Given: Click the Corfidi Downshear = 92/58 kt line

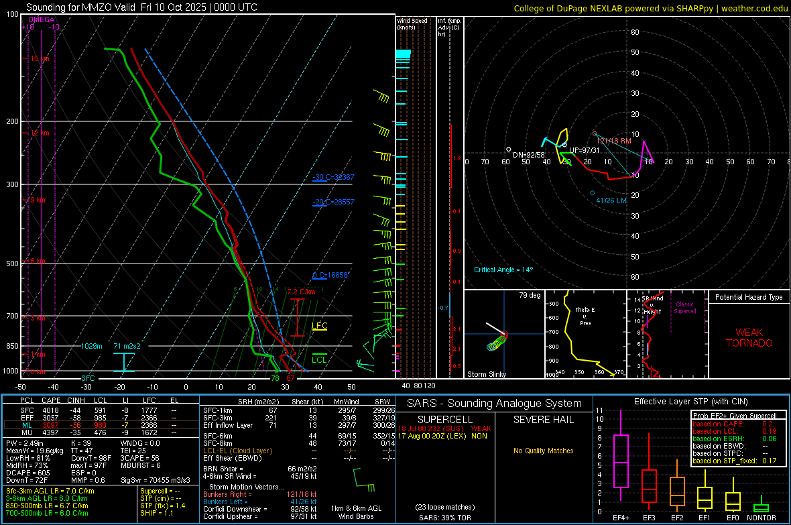Looking at the screenshot, I should click(260, 509).
